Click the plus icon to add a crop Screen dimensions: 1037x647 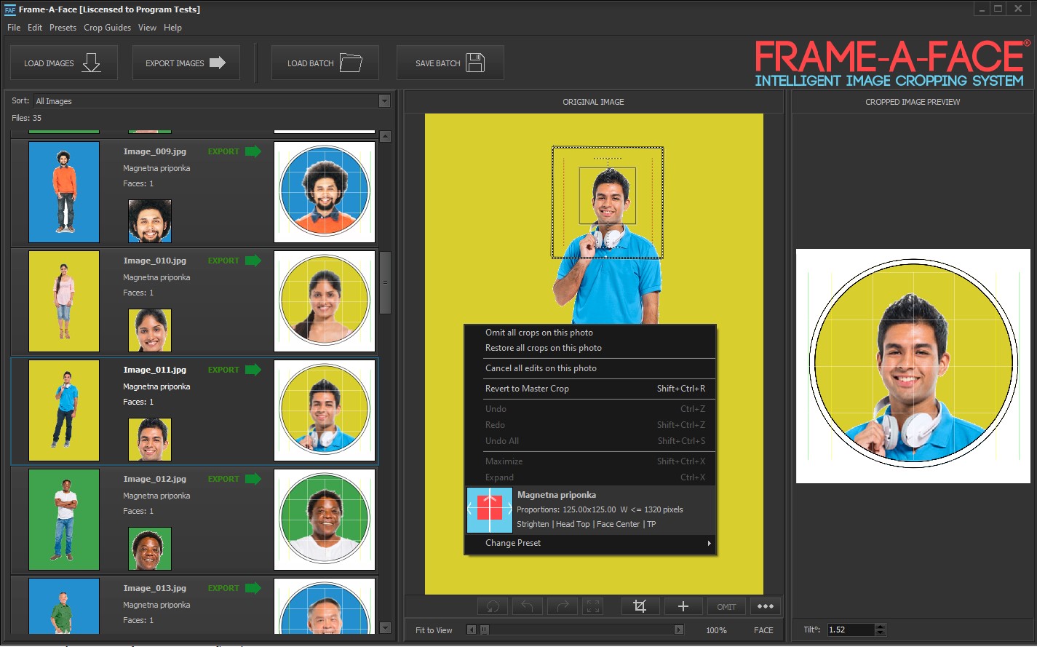683,606
